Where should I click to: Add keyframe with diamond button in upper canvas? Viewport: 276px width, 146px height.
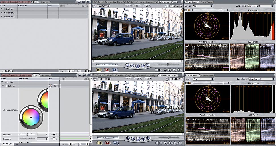point(170,70)
